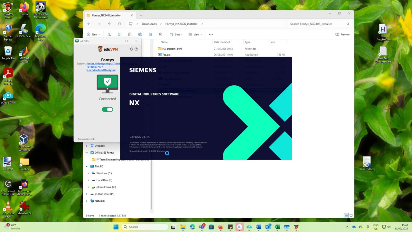Select paint.net desktop icon
This screenshot has height=232, width=412.
click(8, 164)
